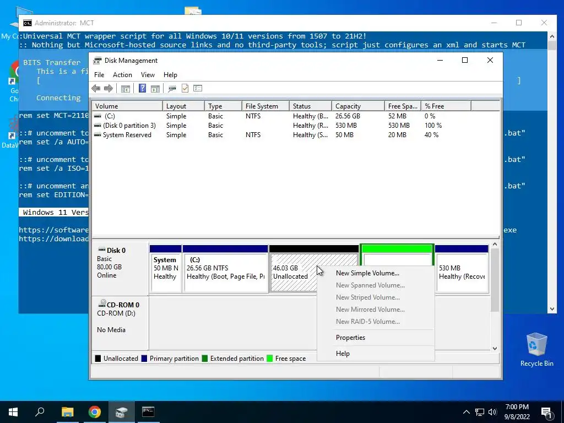Screen dimensions: 564x423
Task: Open taskbar Search magnifier
Action: tap(40, 412)
